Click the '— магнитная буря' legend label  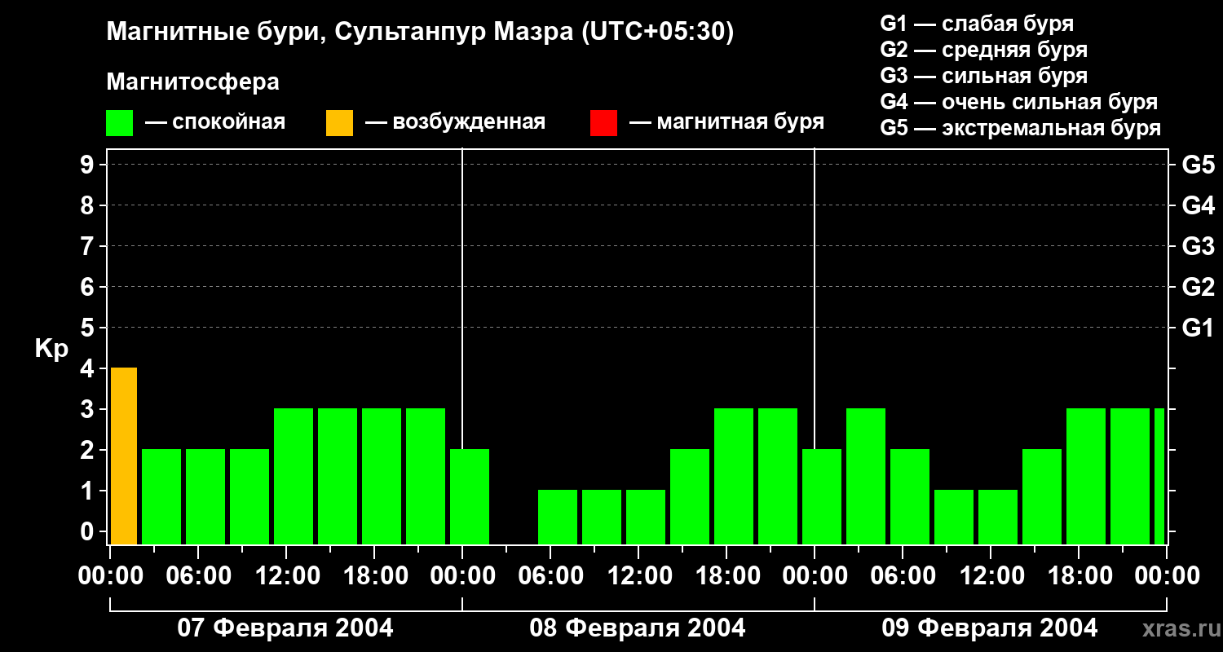pos(727,123)
